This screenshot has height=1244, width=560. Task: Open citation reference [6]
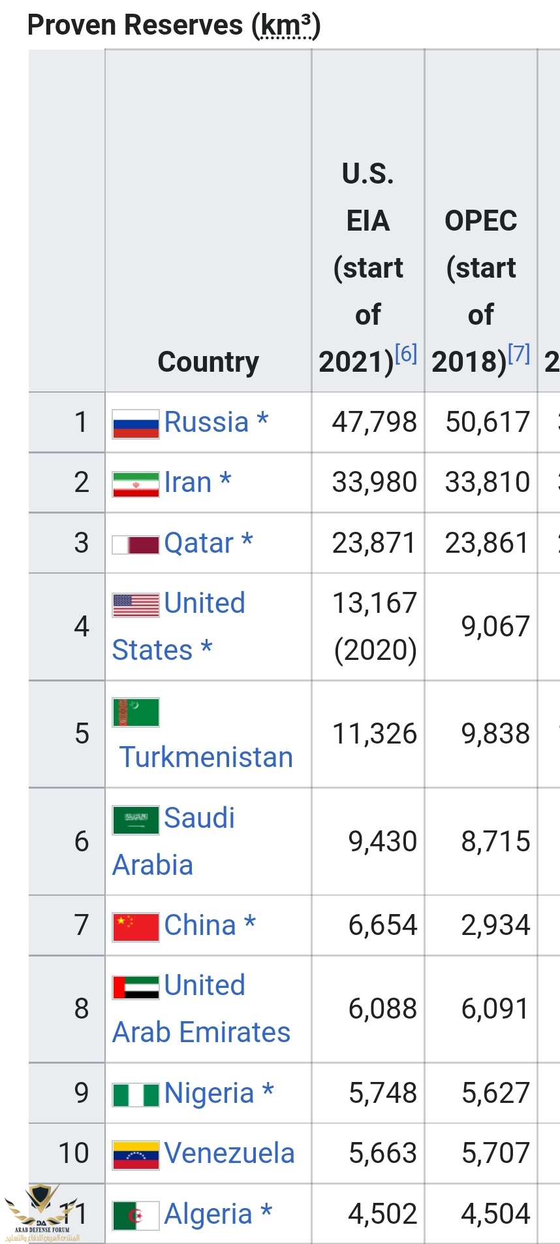pyautogui.click(x=406, y=354)
